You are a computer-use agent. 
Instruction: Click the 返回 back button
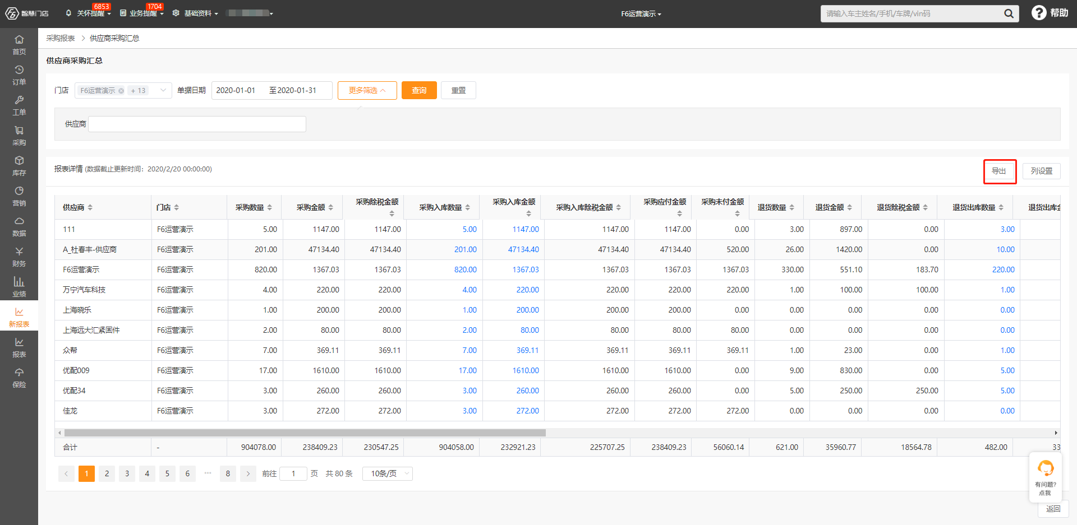pyautogui.click(x=1053, y=509)
